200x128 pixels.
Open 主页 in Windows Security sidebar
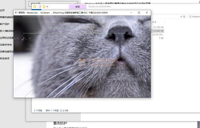coord(2,10)
